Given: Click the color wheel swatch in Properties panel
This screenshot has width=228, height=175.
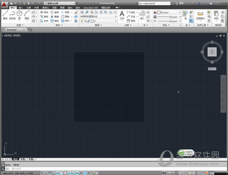Looking at the screenshot, I should [x=155, y=13].
